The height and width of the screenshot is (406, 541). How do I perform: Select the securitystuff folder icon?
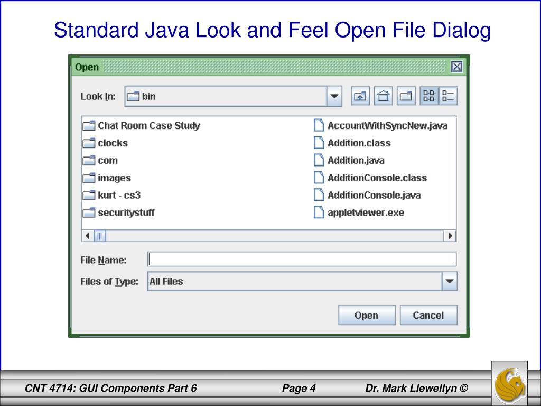click(x=89, y=213)
